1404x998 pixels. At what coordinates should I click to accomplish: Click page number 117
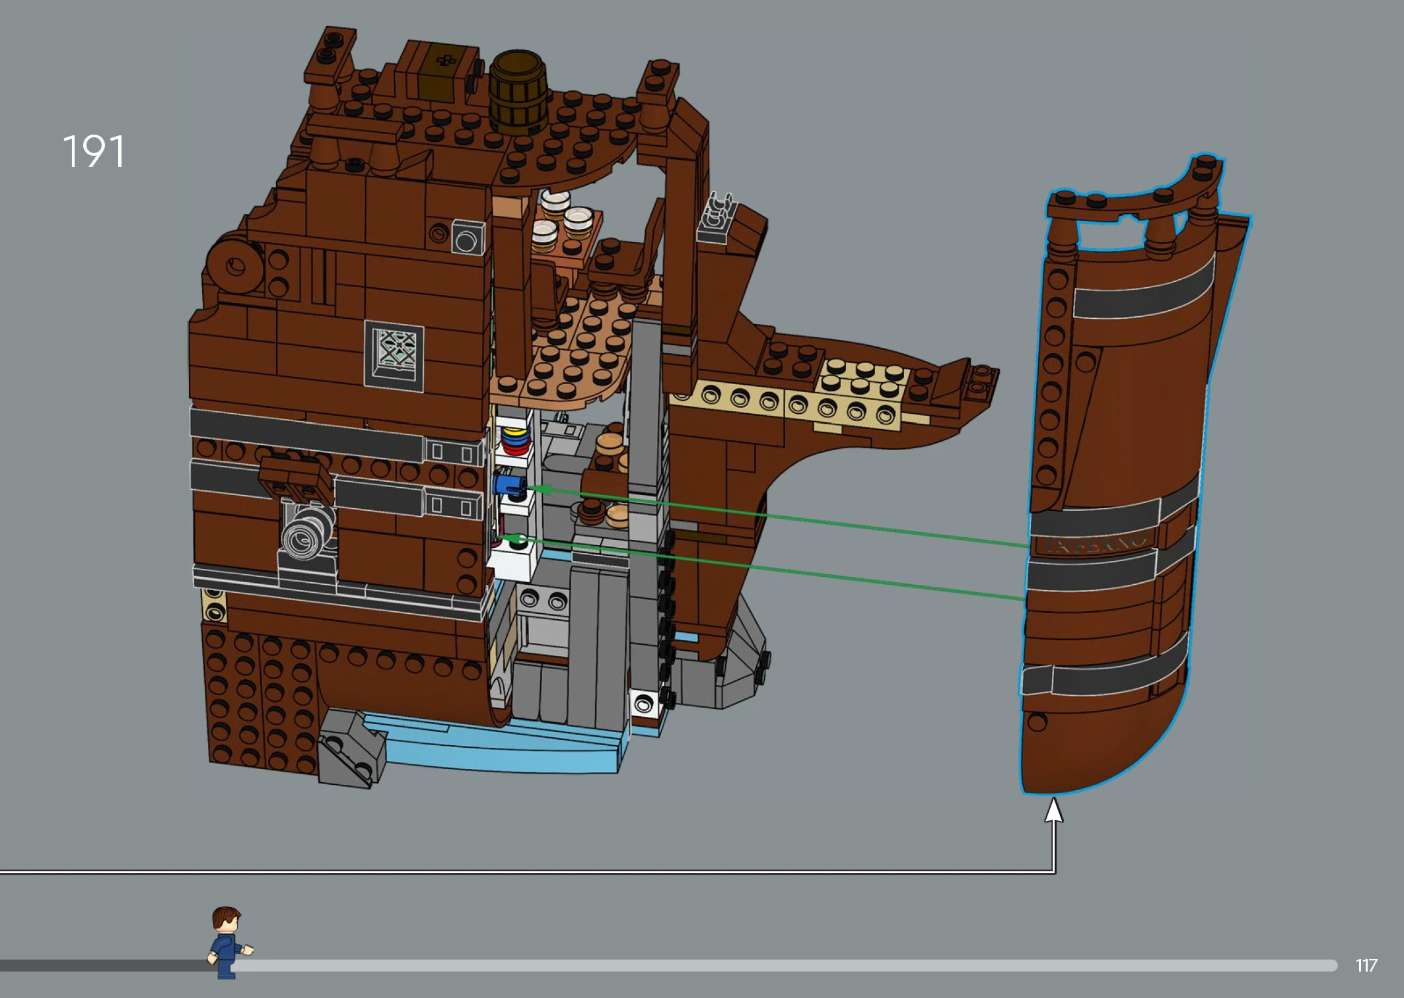(1366, 966)
